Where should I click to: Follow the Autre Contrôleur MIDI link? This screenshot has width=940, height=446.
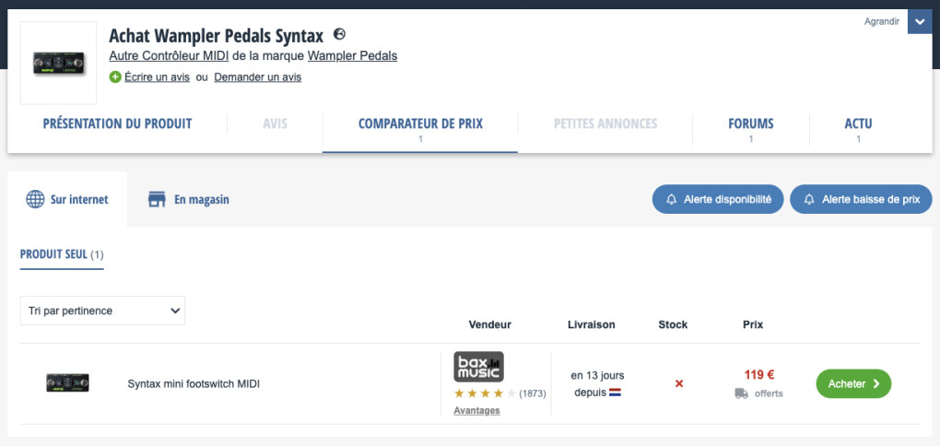[169, 56]
